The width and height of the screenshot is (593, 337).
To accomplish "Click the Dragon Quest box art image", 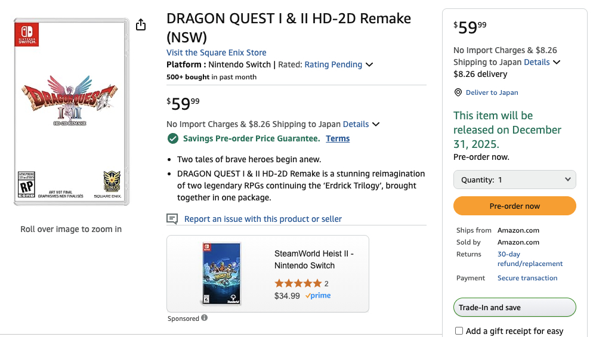I will click(x=72, y=112).
